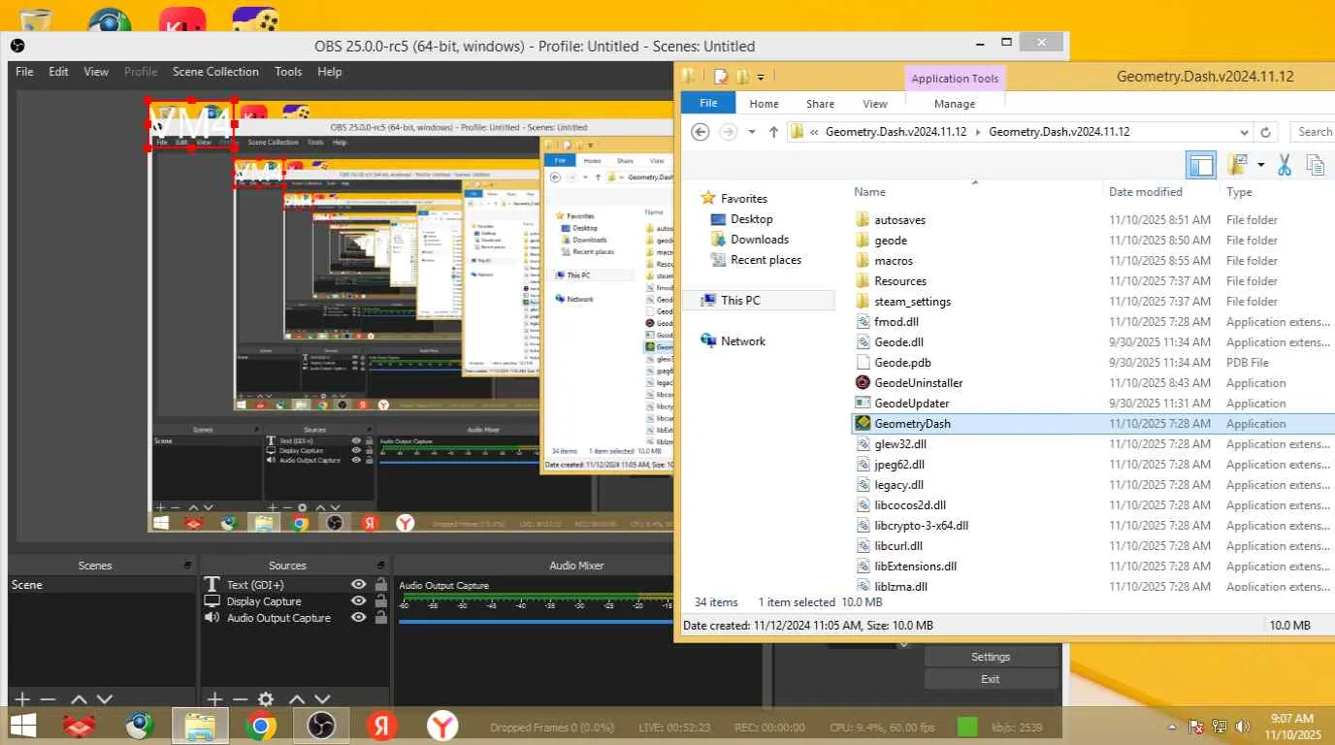Screen dimensions: 1335x745
Task: Open the Customize Quick Access Toolbar dropdown
Action: click(x=761, y=77)
